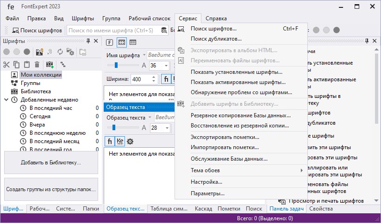Click the copy icon in Шрифты panel
Image resolution: width=381 pixels, height=223 pixels.
point(17,65)
